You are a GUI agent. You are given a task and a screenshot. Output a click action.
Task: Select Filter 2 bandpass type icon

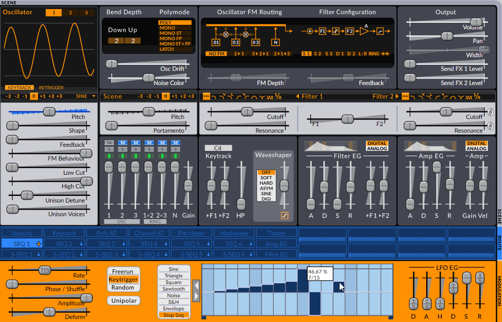453,96
